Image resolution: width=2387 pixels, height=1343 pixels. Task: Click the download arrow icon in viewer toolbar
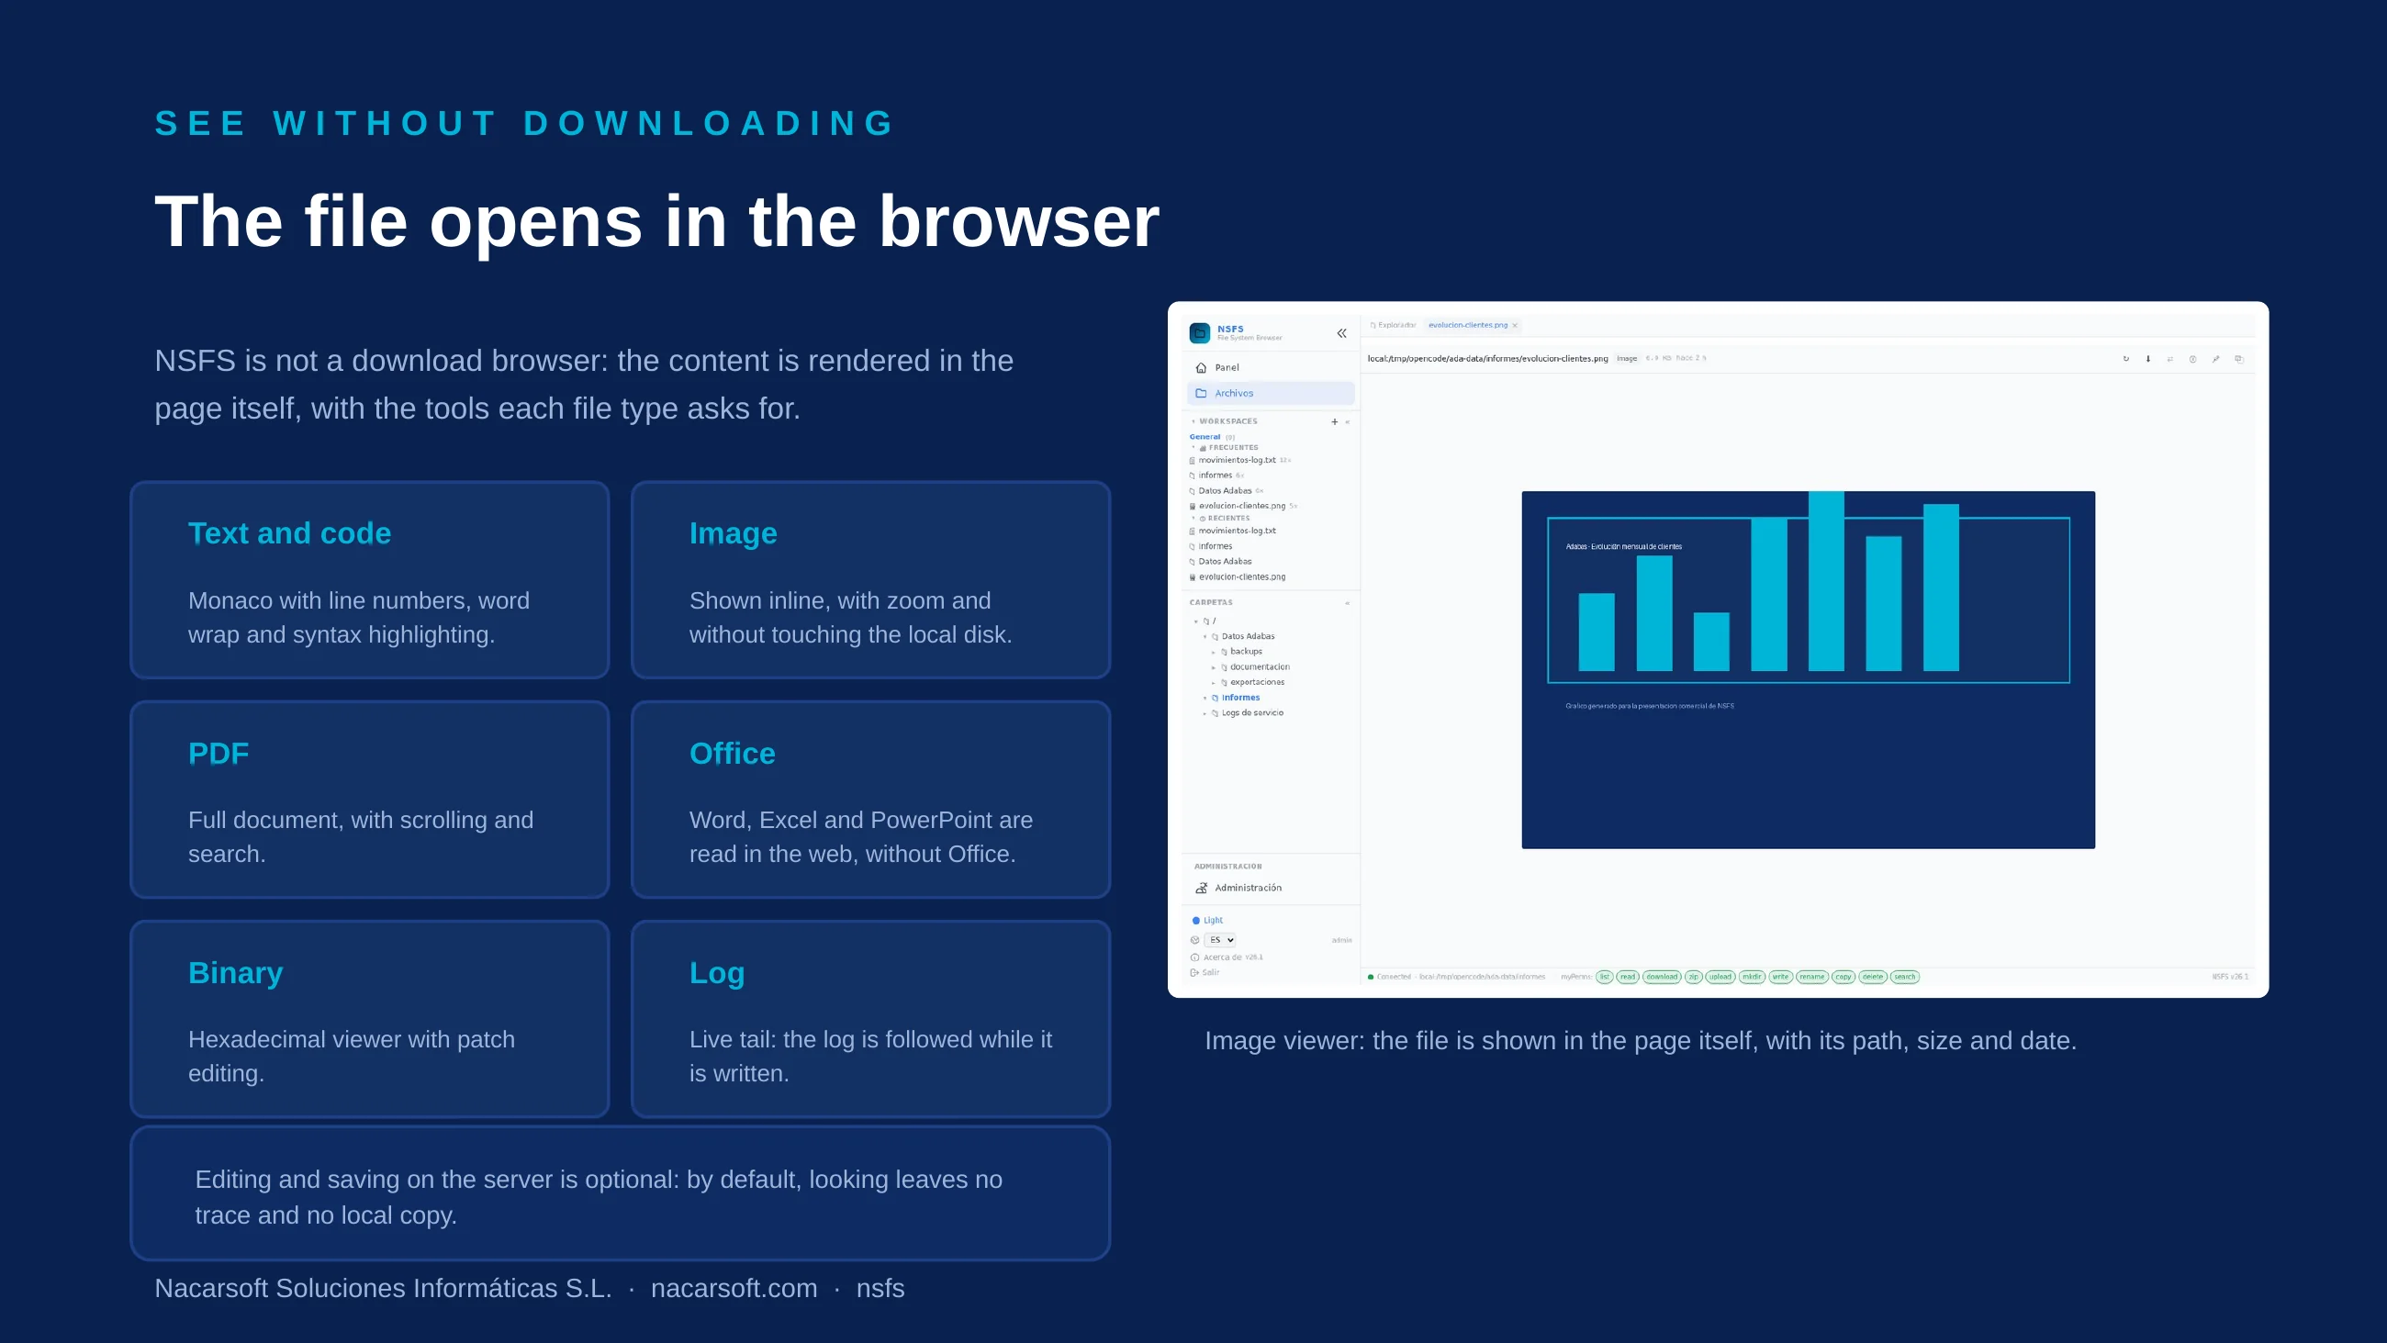coord(2148,359)
